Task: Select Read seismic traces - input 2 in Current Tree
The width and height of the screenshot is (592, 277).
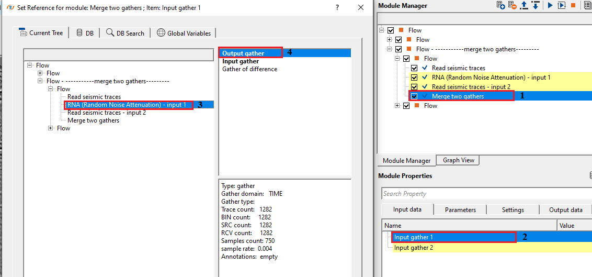Action: tap(107, 113)
